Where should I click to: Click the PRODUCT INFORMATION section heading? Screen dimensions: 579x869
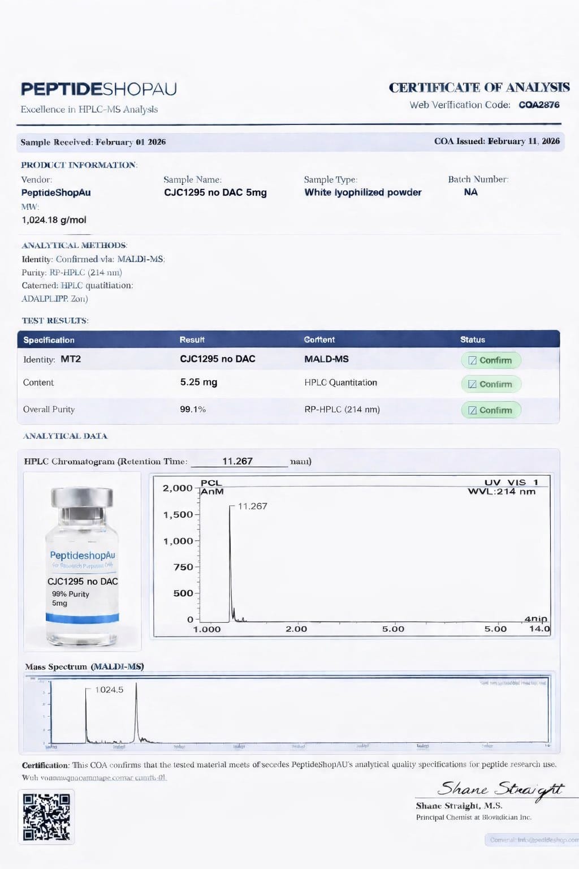click(x=79, y=165)
